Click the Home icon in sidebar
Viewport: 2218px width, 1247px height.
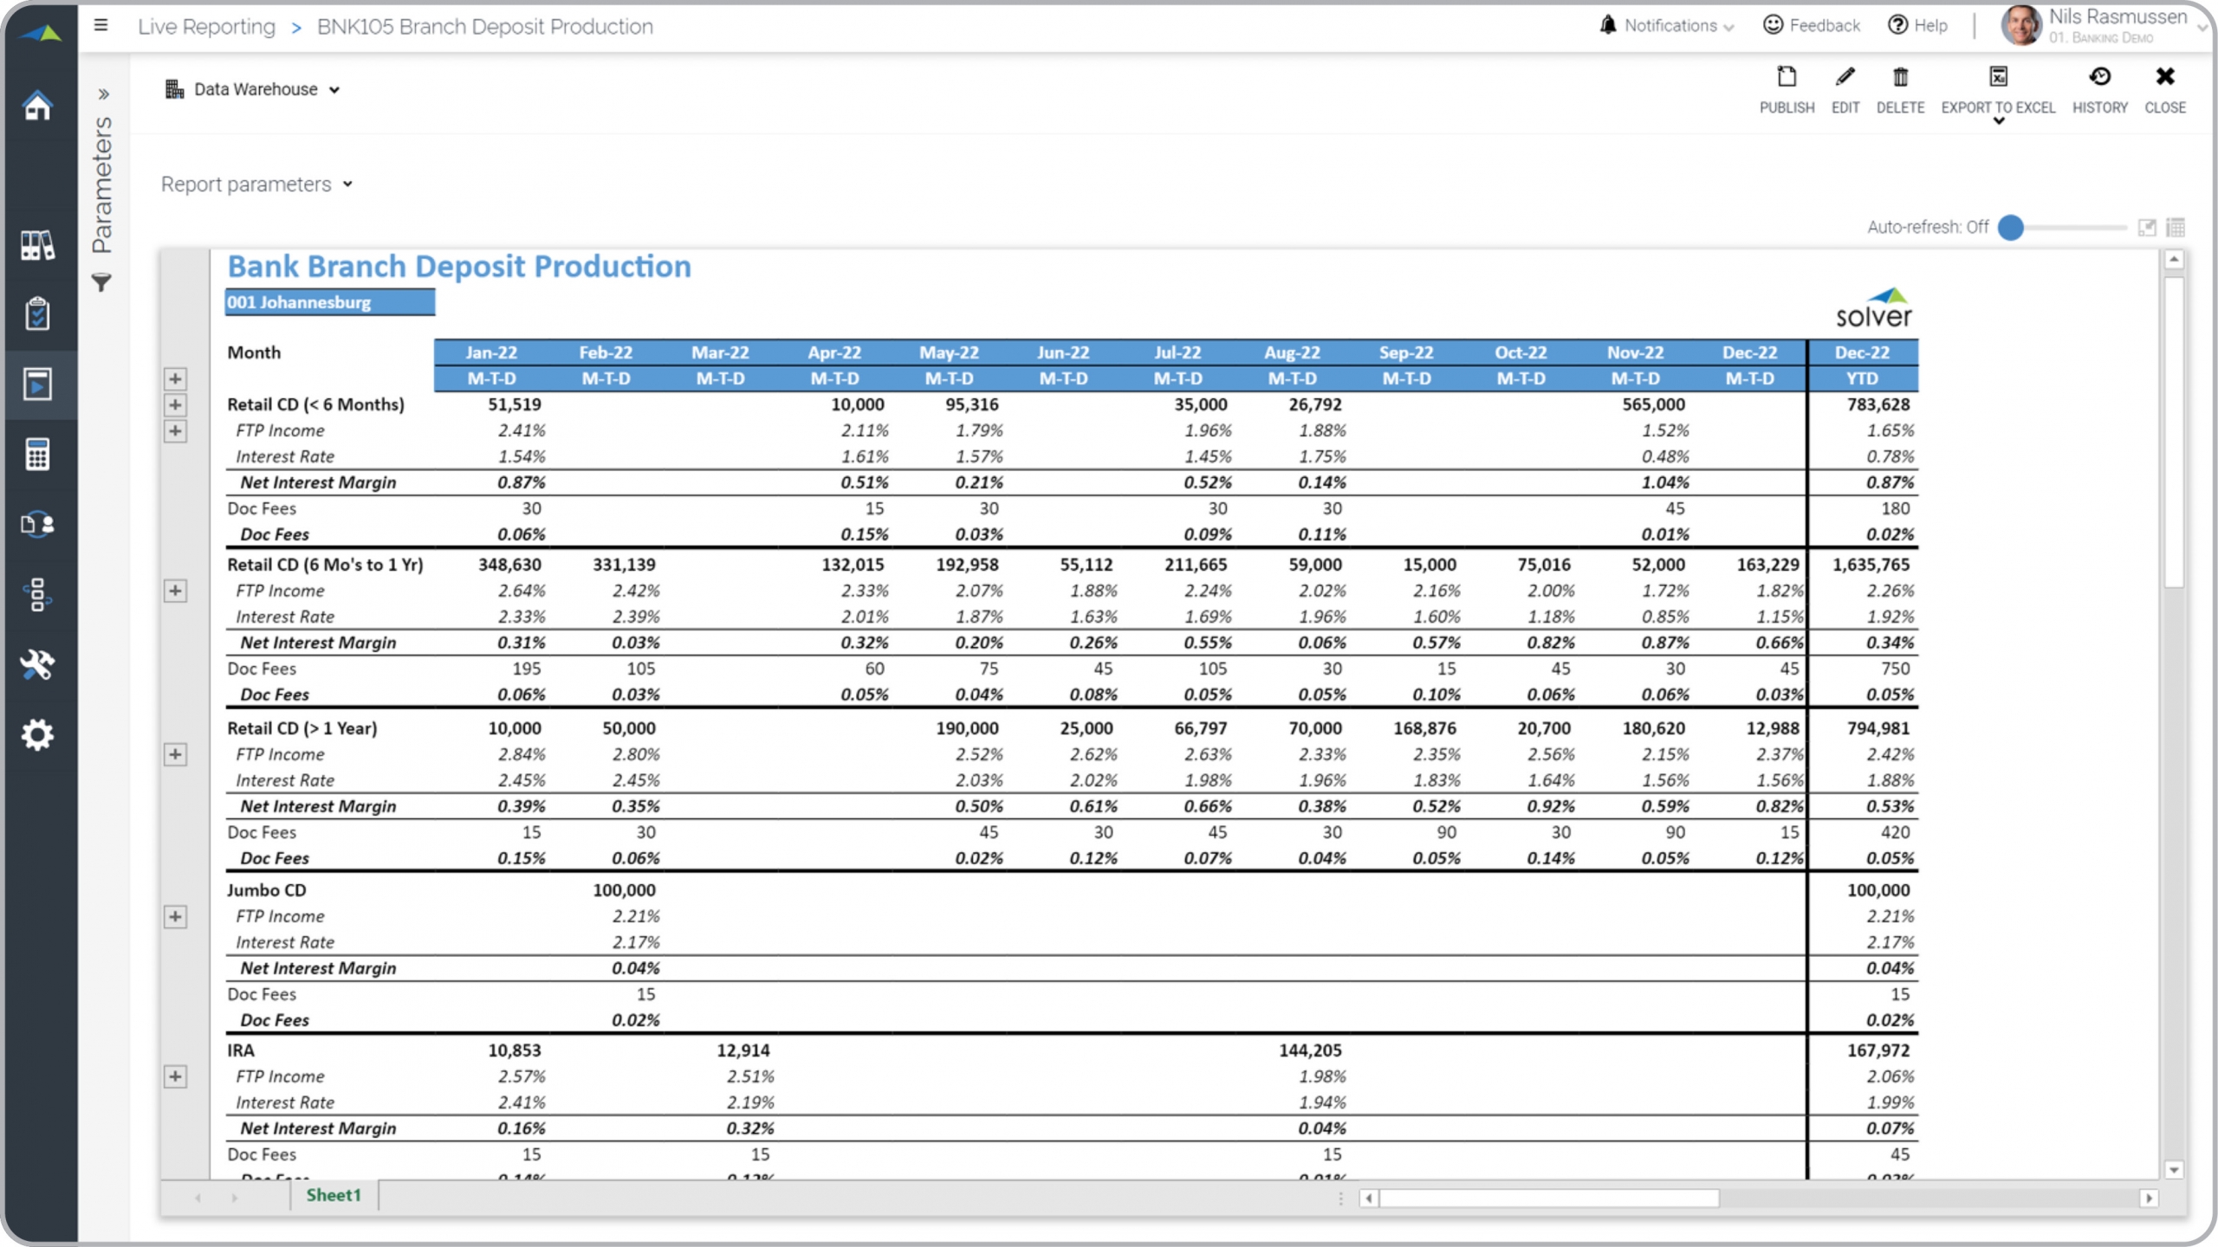point(37,107)
